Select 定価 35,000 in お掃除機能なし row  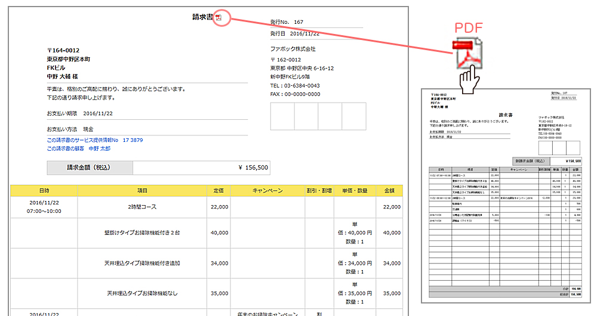pyautogui.click(x=219, y=293)
